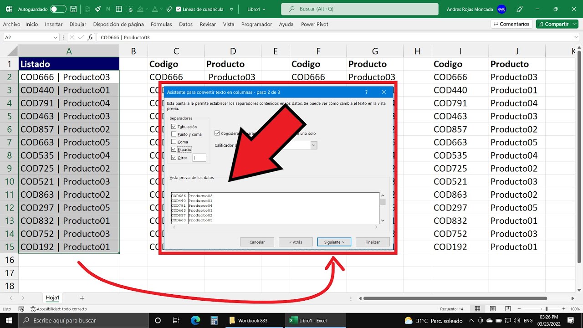Open font color dropdown arrow

pos(161,9)
